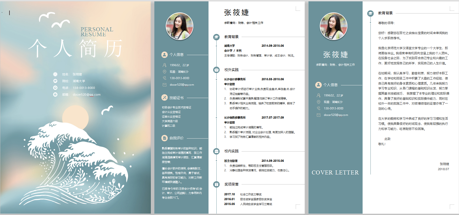459x215 pixels.
Task: Click the gift icon beside 奖项荣誉
Action: click(216, 184)
